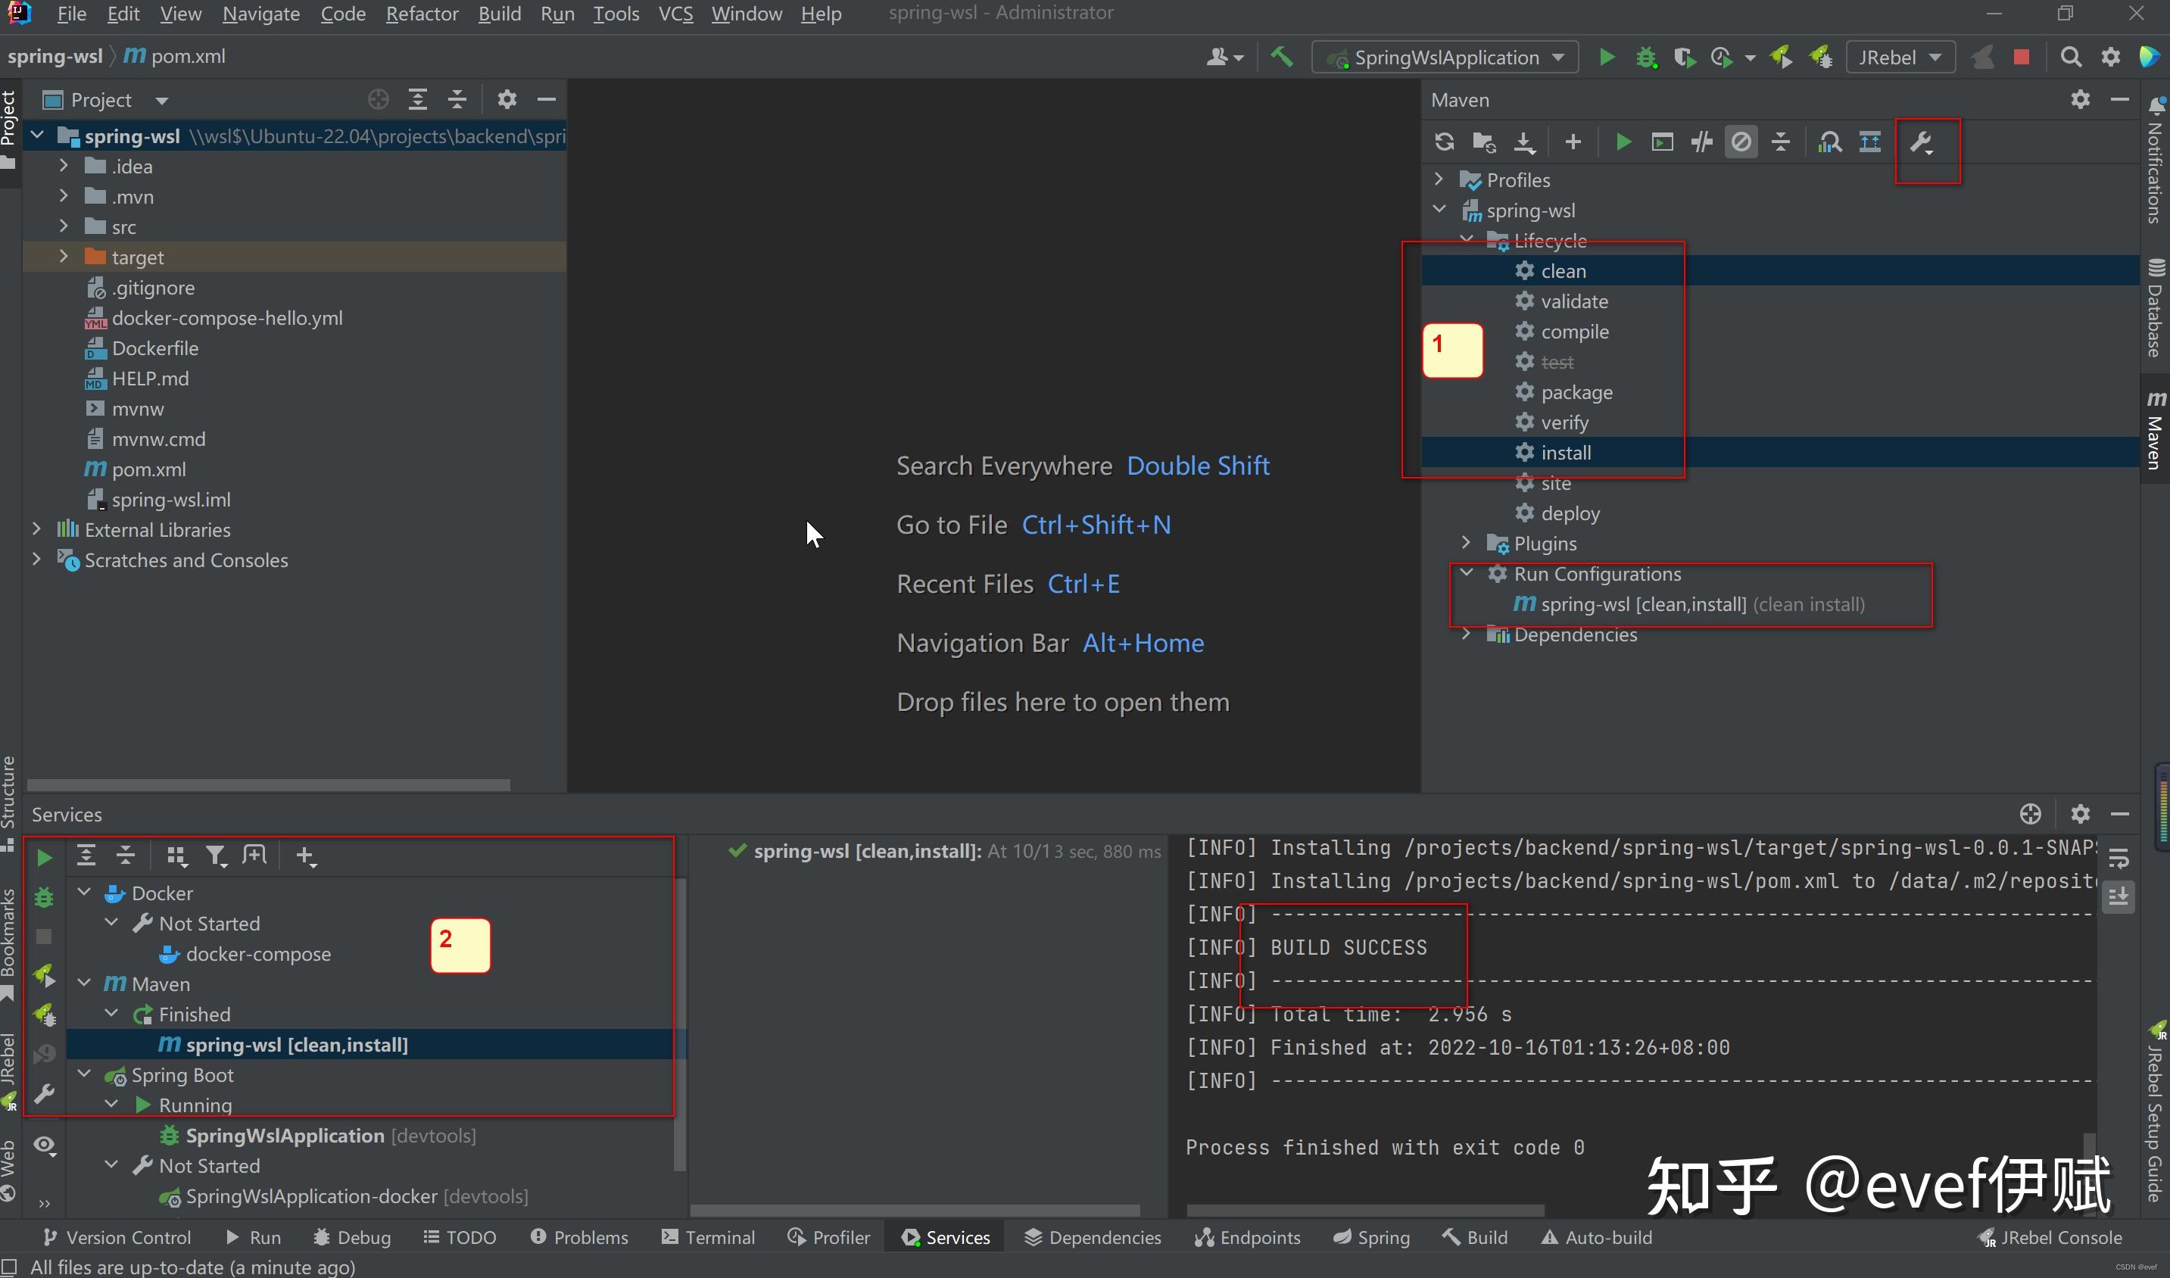Open the Refactor menu
Viewport: 2170px width, 1278px height.
tap(421, 14)
